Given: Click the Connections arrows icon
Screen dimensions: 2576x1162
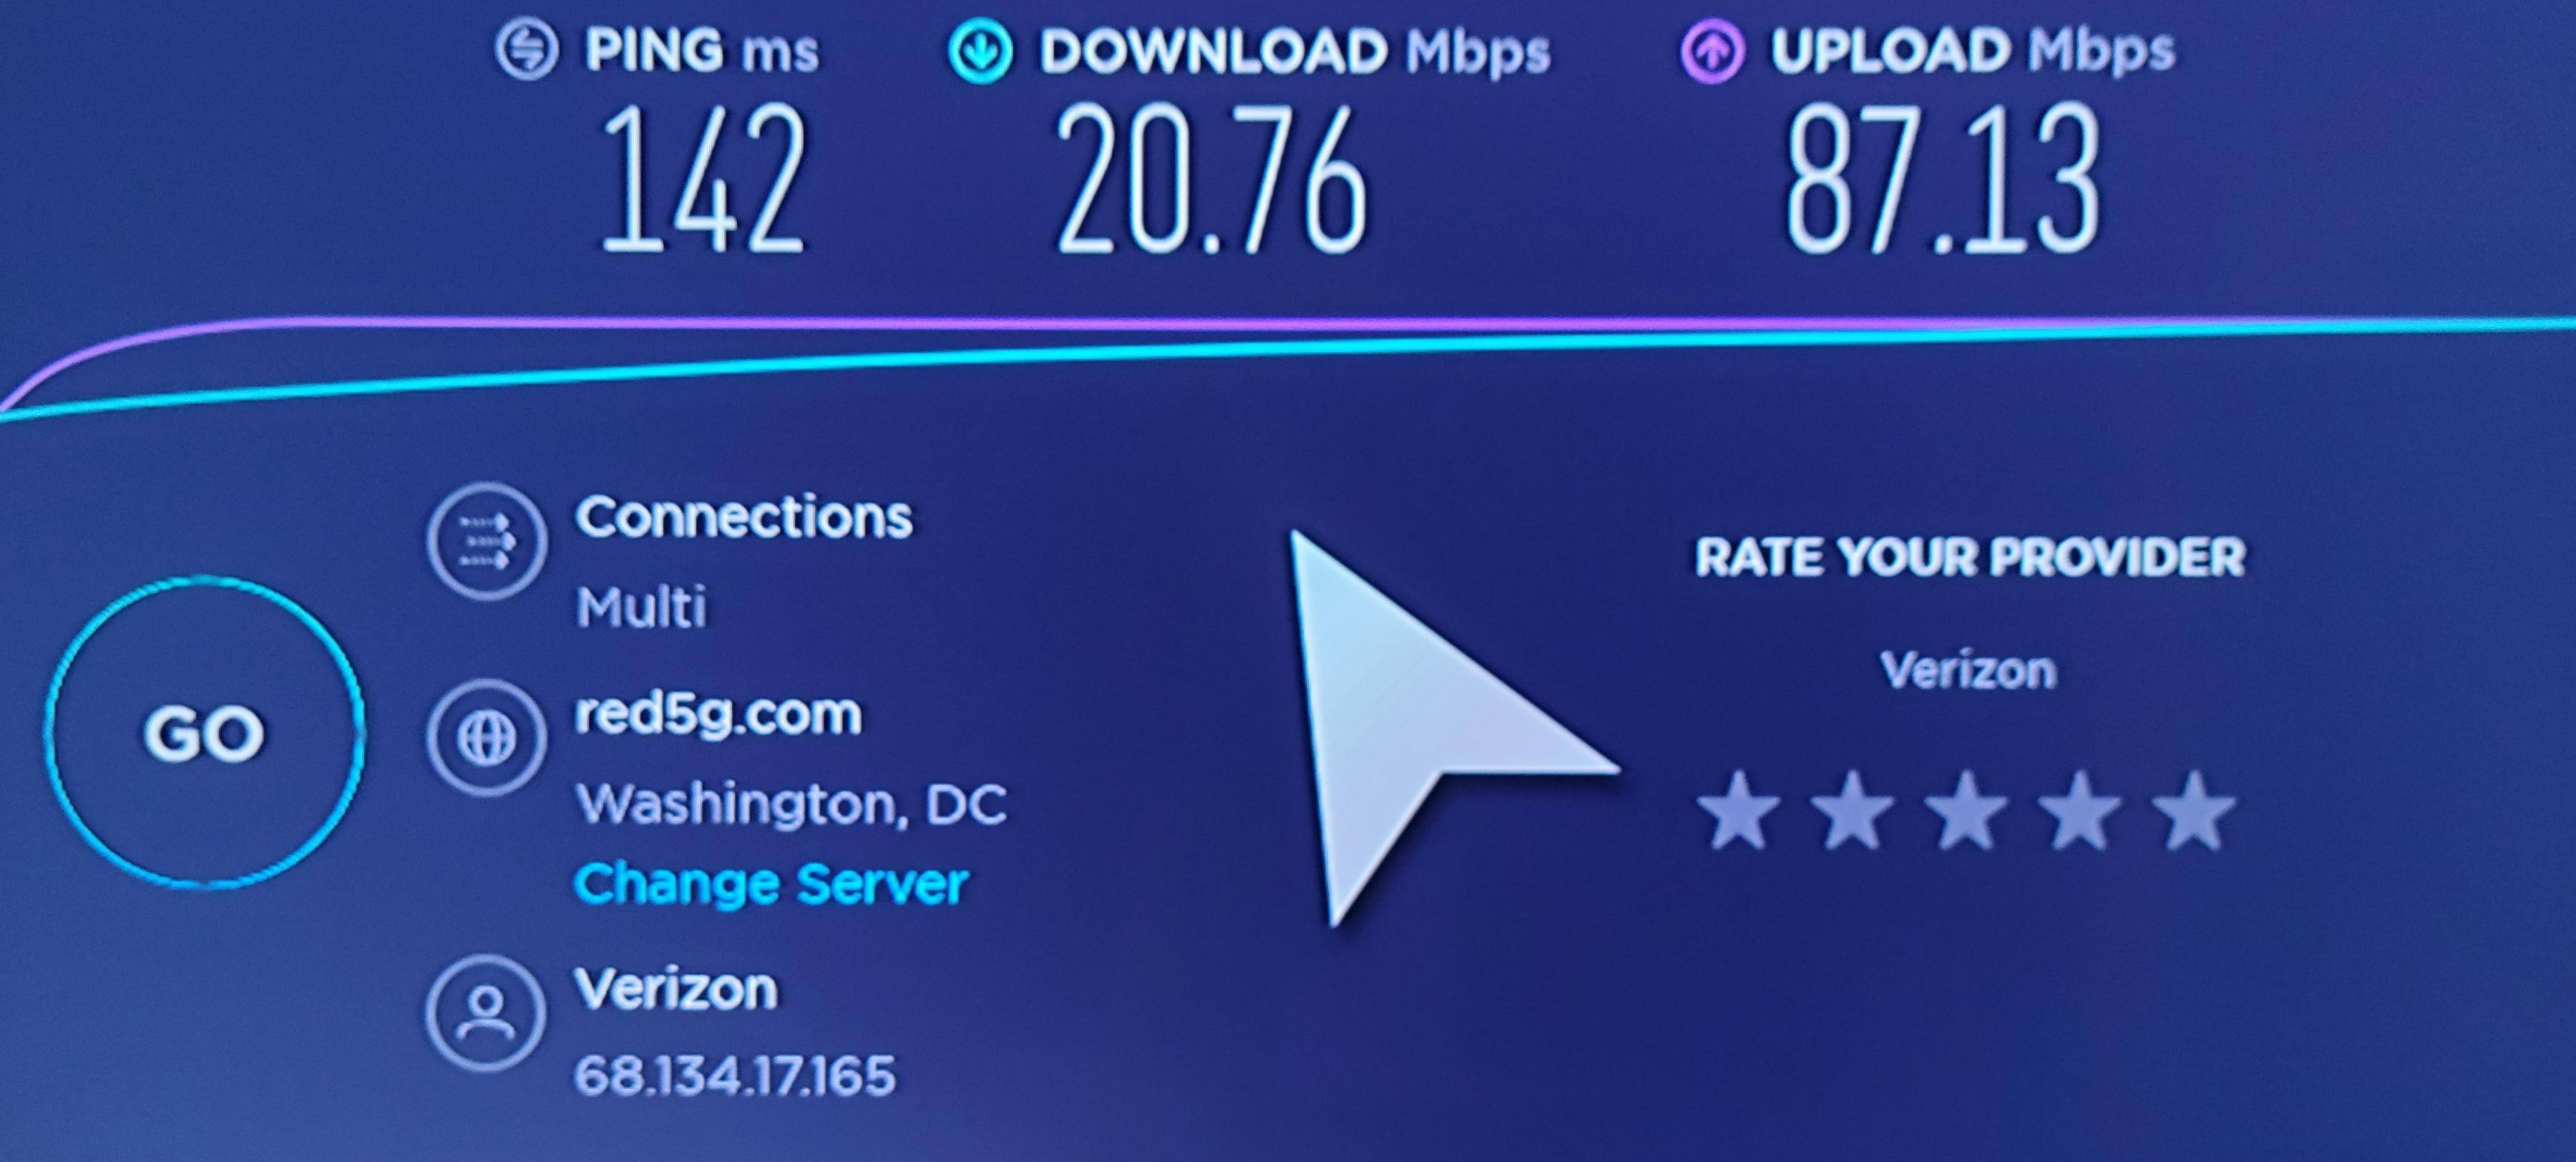Looking at the screenshot, I should pos(487,541).
